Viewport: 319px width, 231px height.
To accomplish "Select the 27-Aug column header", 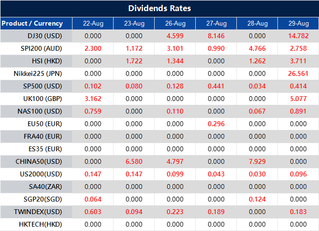I will pyautogui.click(x=216, y=23).
